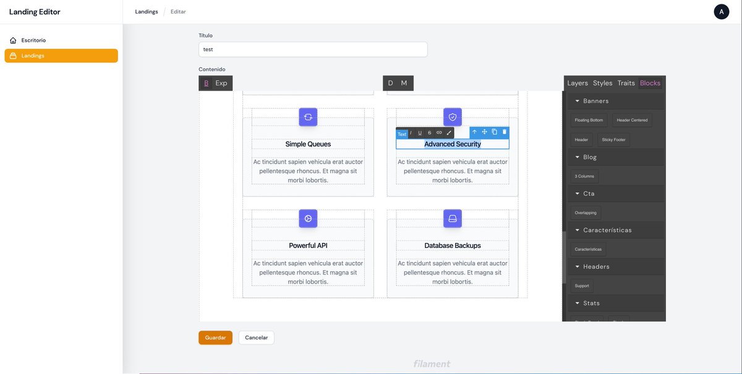
Task: Click the sync icon above Simple Queues
Action: tap(308, 117)
